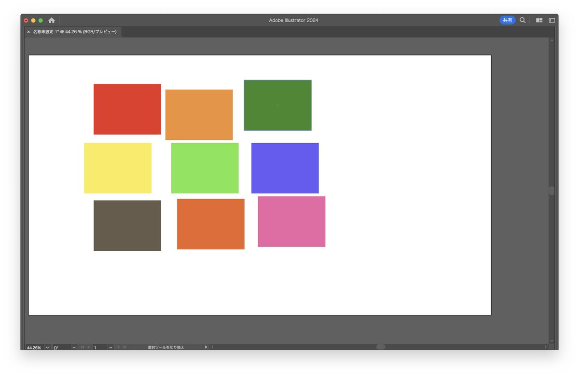Click the 選択ツールを切り換え status text
This screenshot has height=377, width=579.
[166, 347]
